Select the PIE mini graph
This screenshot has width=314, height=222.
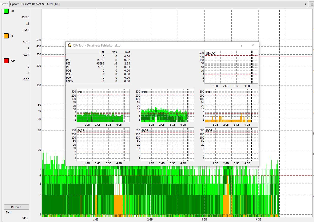click(100, 106)
